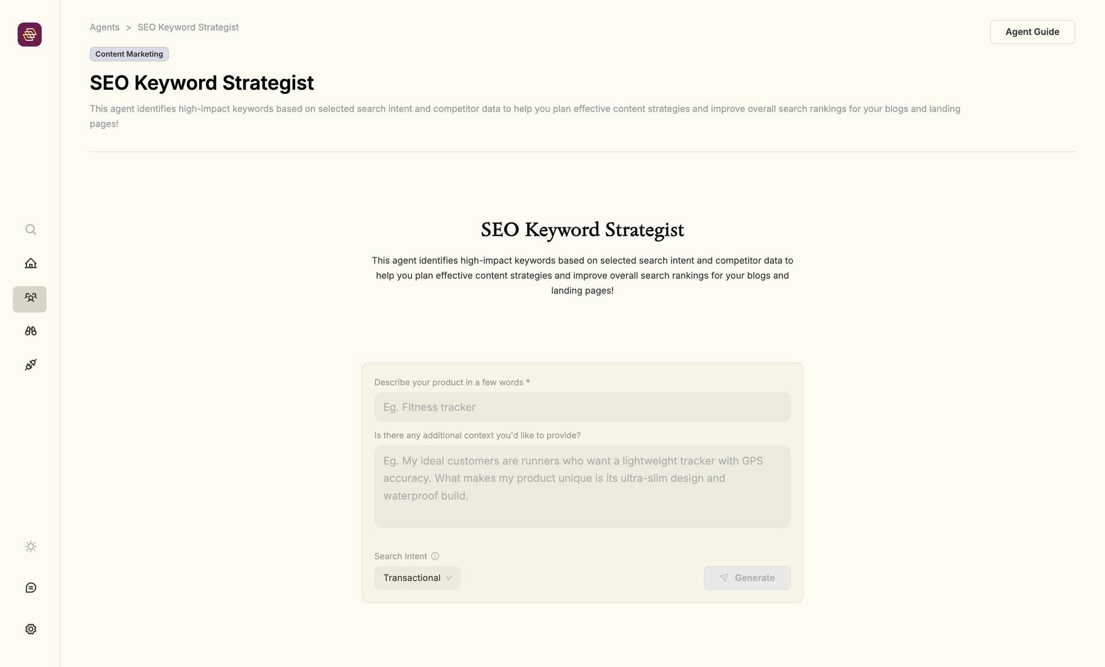
Task: Click the product description input field
Action: point(582,406)
